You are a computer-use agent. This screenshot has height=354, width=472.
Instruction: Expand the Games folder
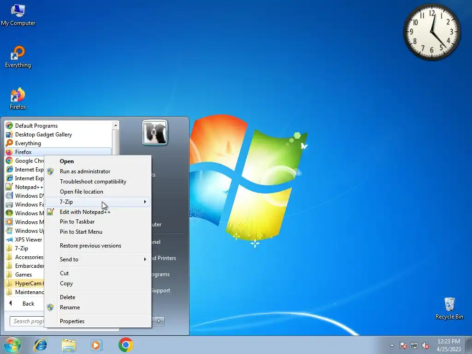[x=25, y=274]
